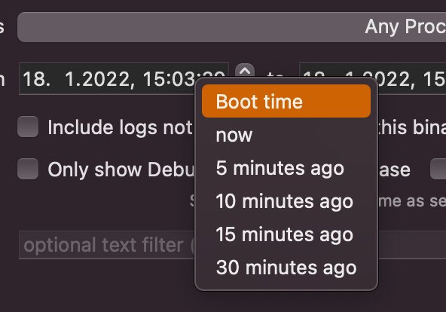
Task: Open the Any Process popup selector
Action: pyautogui.click(x=231, y=27)
